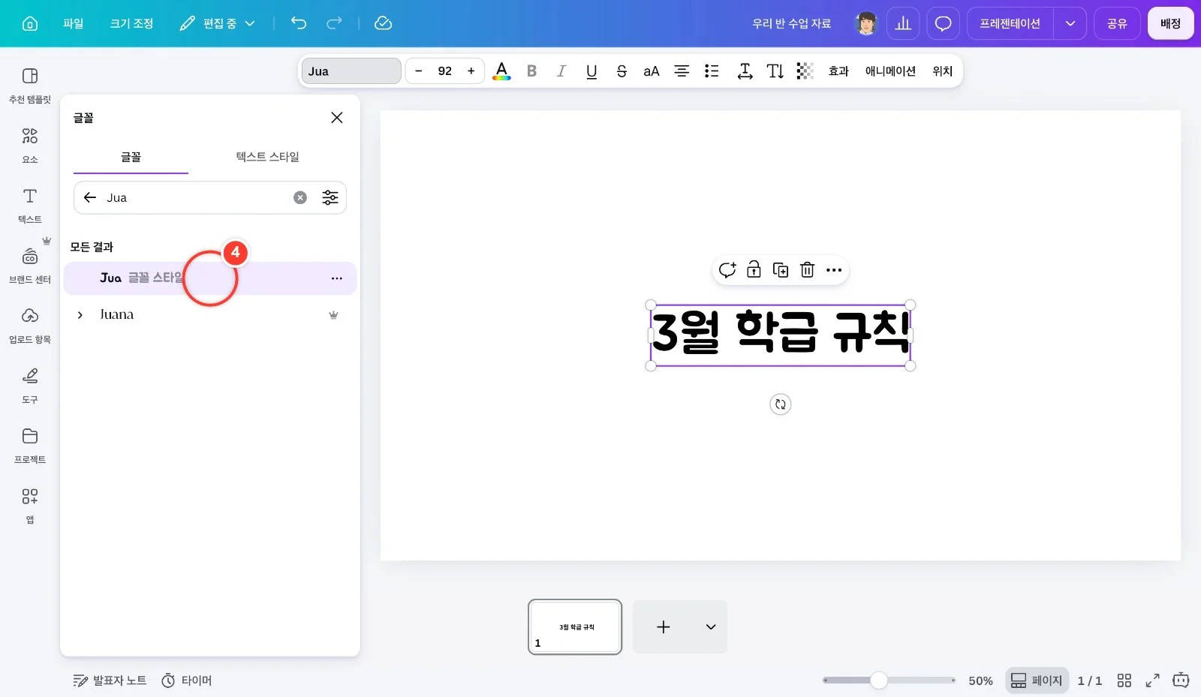Open add-page options dropdown arrow
The height and width of the screenshot is (697, 1201).
[x=711, y=626]
